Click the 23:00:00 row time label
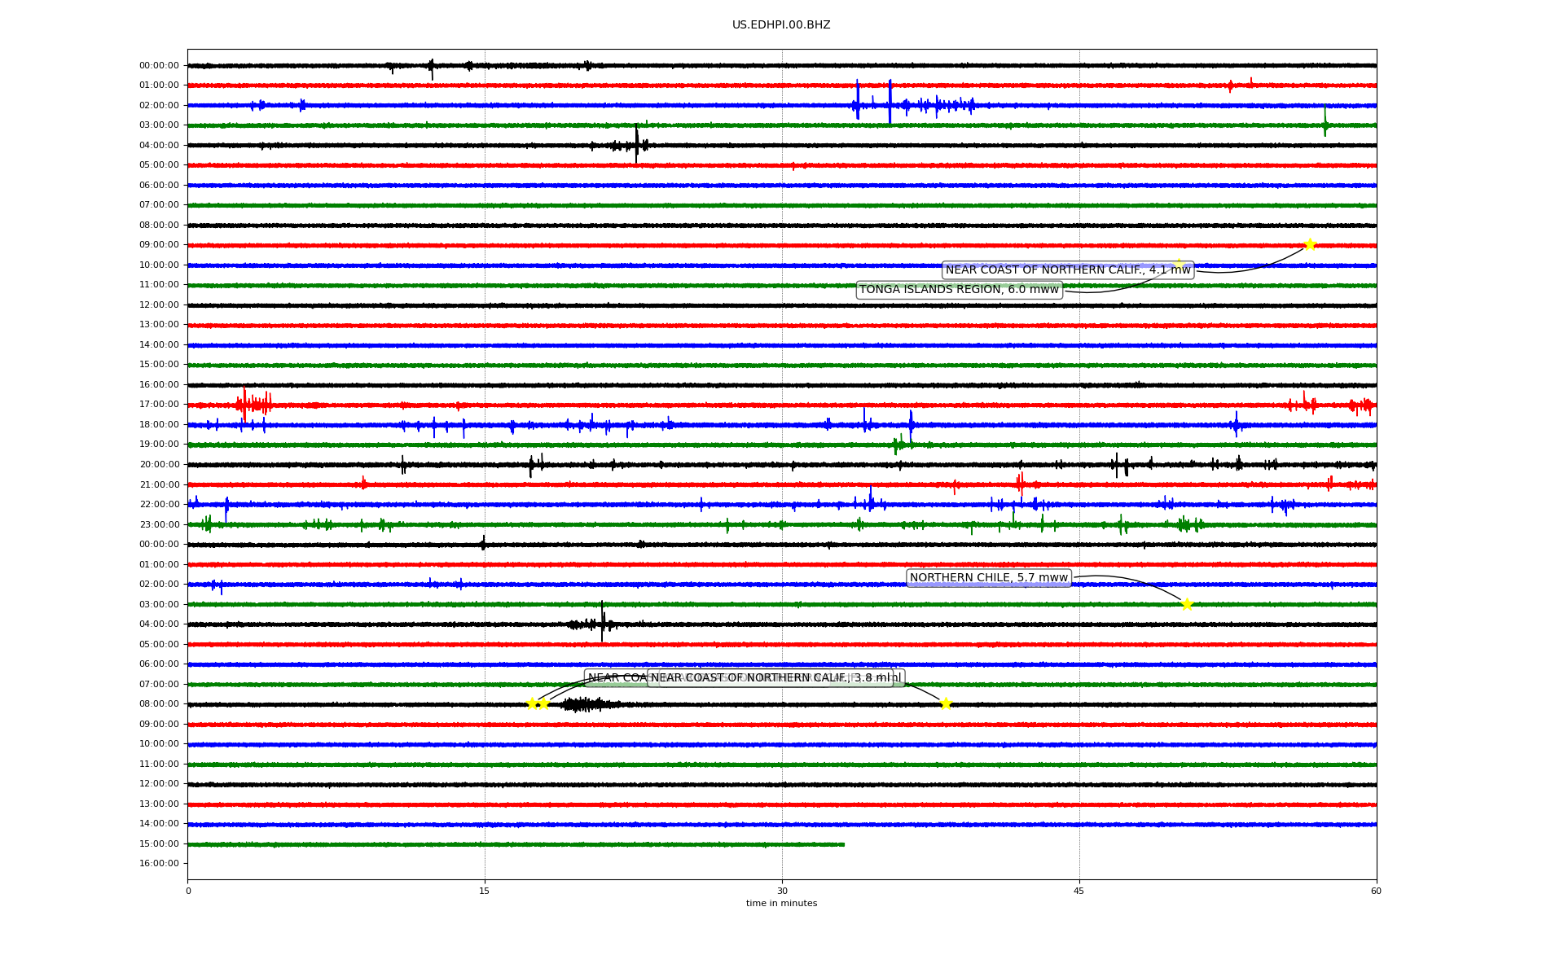 tap(159, 525)
